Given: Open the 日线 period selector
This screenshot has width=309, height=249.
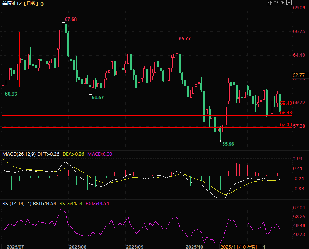Looking at the screenshot, I should click(31, 3).
